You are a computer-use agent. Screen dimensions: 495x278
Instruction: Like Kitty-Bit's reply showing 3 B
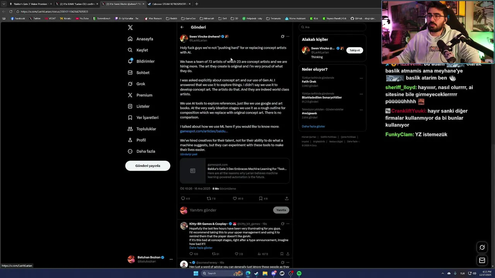pyautogui.click(x=236, y=254)
